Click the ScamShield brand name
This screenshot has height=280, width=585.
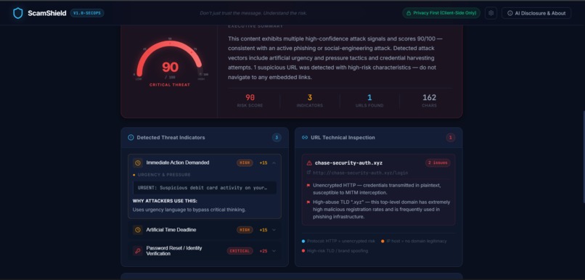pyautogui.click(x=47, y=13)
